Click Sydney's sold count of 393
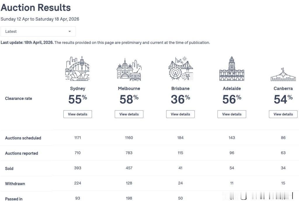This screenshot has width=299, height=205. (78, 168)
